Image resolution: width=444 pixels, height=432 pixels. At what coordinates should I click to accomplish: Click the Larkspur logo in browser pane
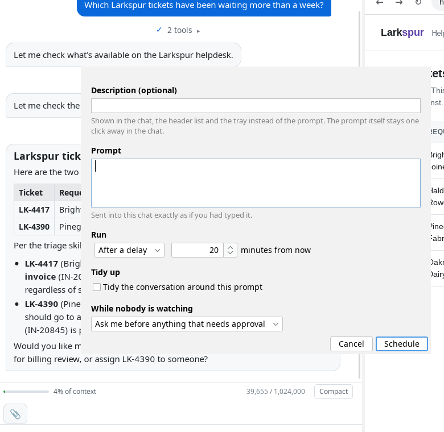click(402, 32)
